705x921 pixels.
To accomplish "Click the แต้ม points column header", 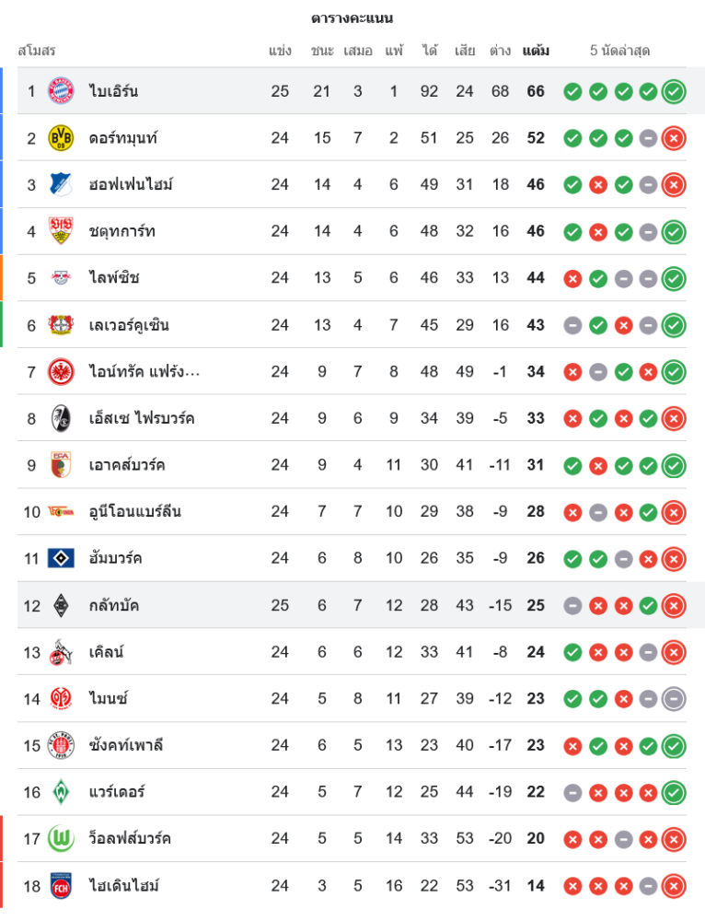I will click(536, 51).
